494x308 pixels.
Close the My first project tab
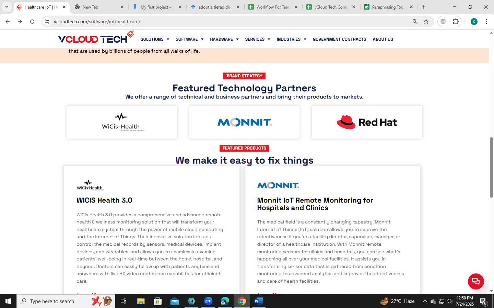[180, 7]
